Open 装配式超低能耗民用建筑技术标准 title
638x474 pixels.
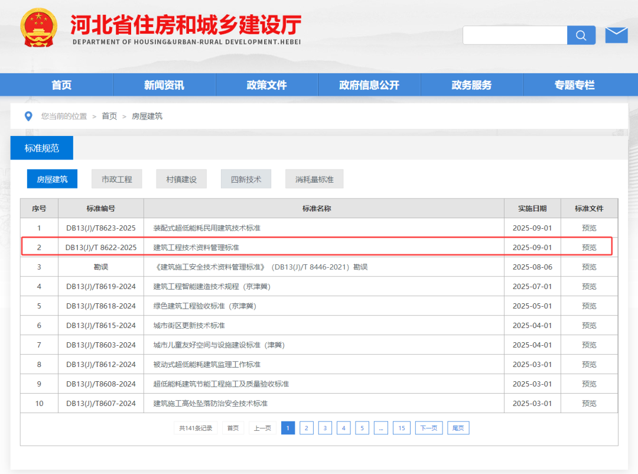[207, 228]
